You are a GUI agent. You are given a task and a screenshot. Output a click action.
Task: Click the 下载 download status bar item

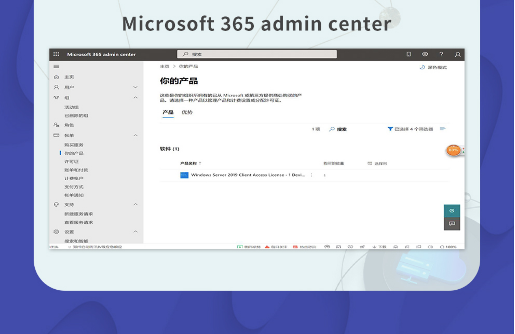click(x=379, y=247)
